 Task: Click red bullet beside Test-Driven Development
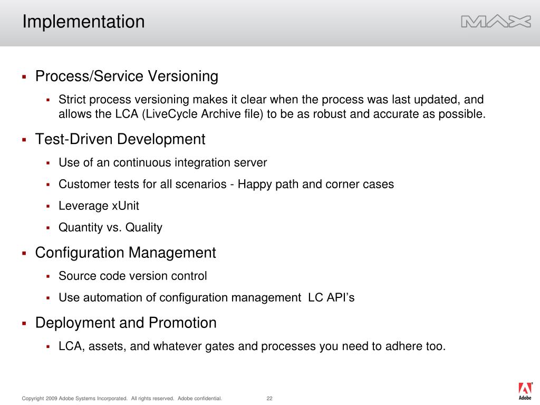coord(24,140)
